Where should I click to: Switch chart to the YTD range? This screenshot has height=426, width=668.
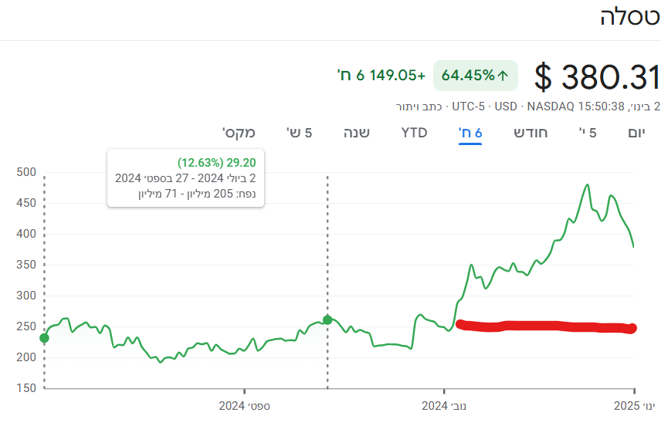click(x=414, y=132)
